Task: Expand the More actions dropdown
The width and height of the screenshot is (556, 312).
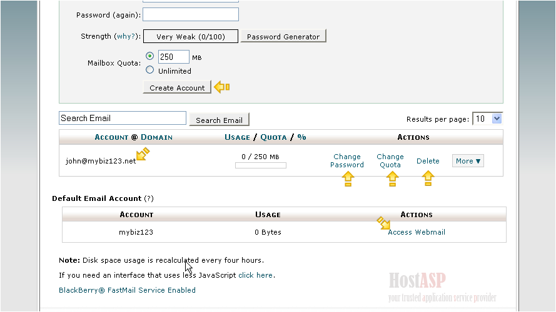Action: (468, 161)
